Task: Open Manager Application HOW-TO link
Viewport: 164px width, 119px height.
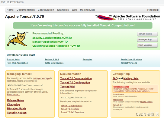Action: (50, 42)
